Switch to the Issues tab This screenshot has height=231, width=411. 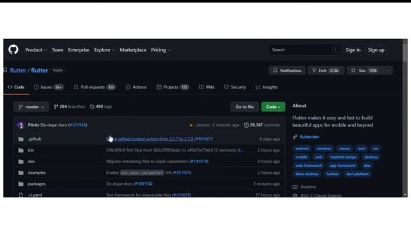pos(49,87)
